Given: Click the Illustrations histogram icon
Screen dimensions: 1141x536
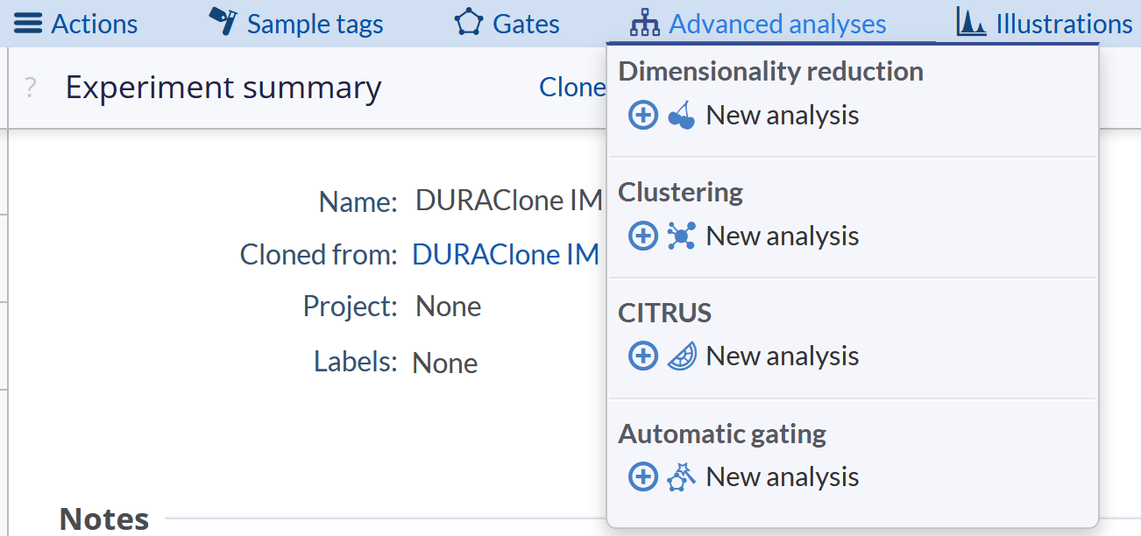Looking at the screenshot, I should pyautogui.click(x=971, y=23).
